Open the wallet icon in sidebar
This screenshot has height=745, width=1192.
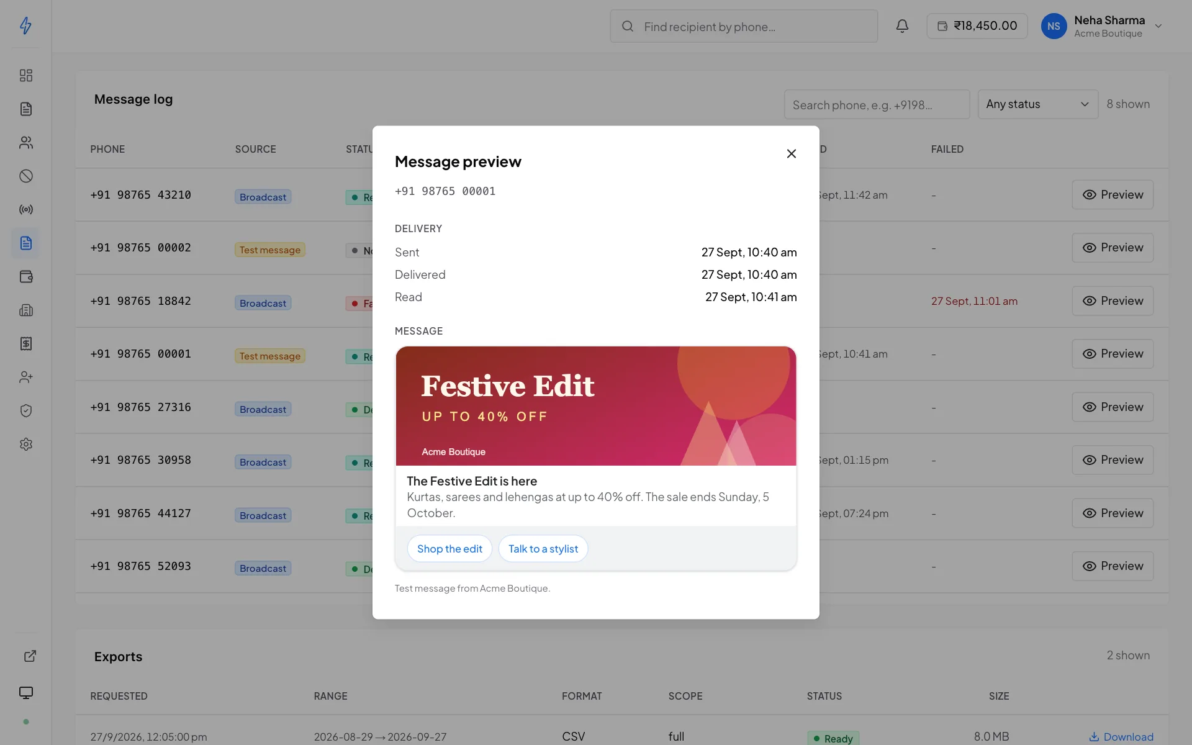click(x=25, y=276)
